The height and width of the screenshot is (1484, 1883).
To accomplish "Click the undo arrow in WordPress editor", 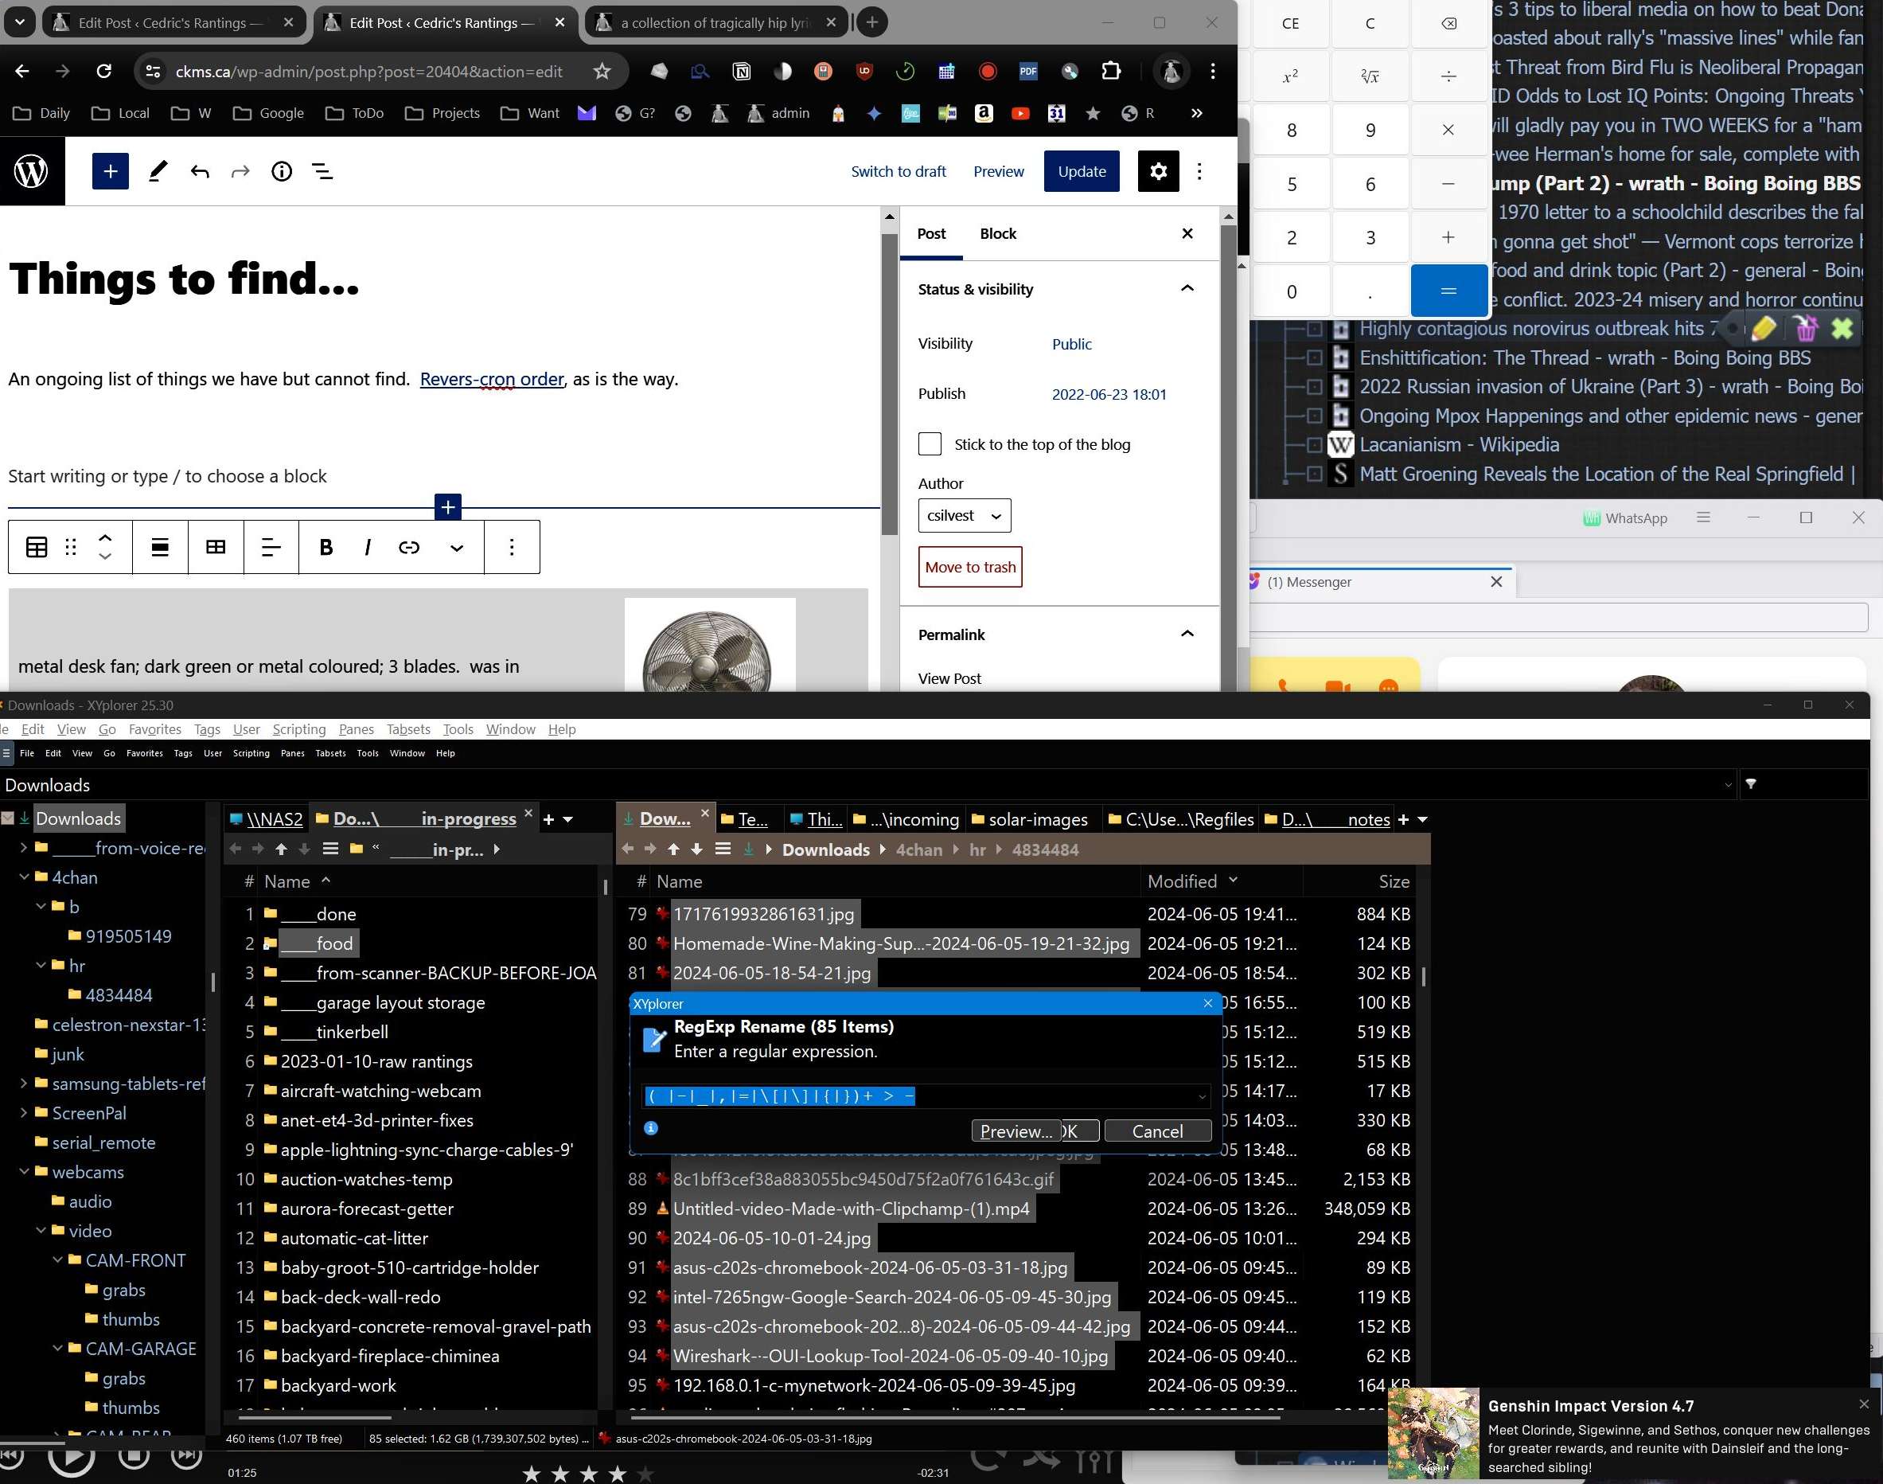I will click(200, 171).
